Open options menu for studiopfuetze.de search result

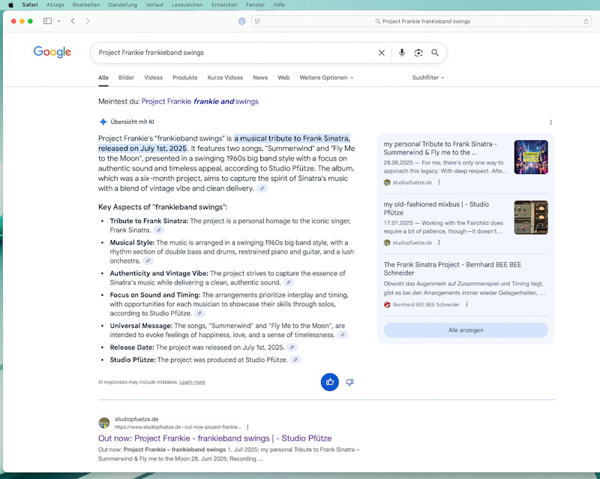[x=247, y=427]
